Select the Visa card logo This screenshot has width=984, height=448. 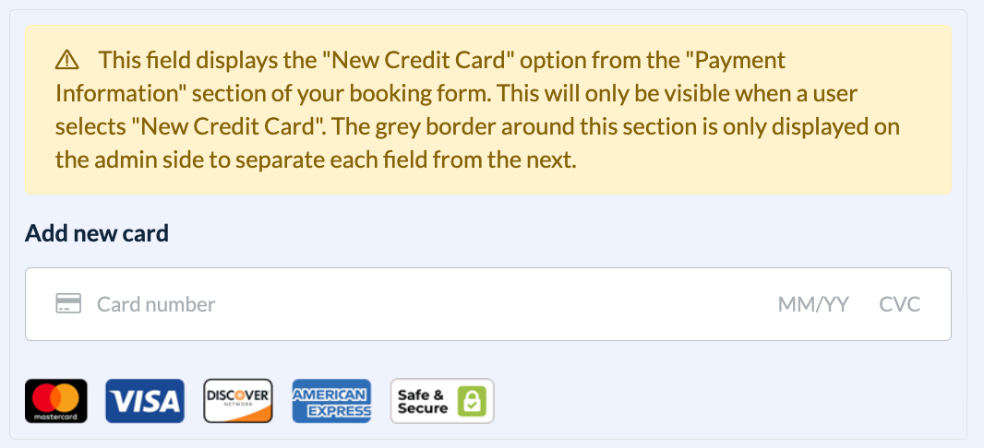145,401
